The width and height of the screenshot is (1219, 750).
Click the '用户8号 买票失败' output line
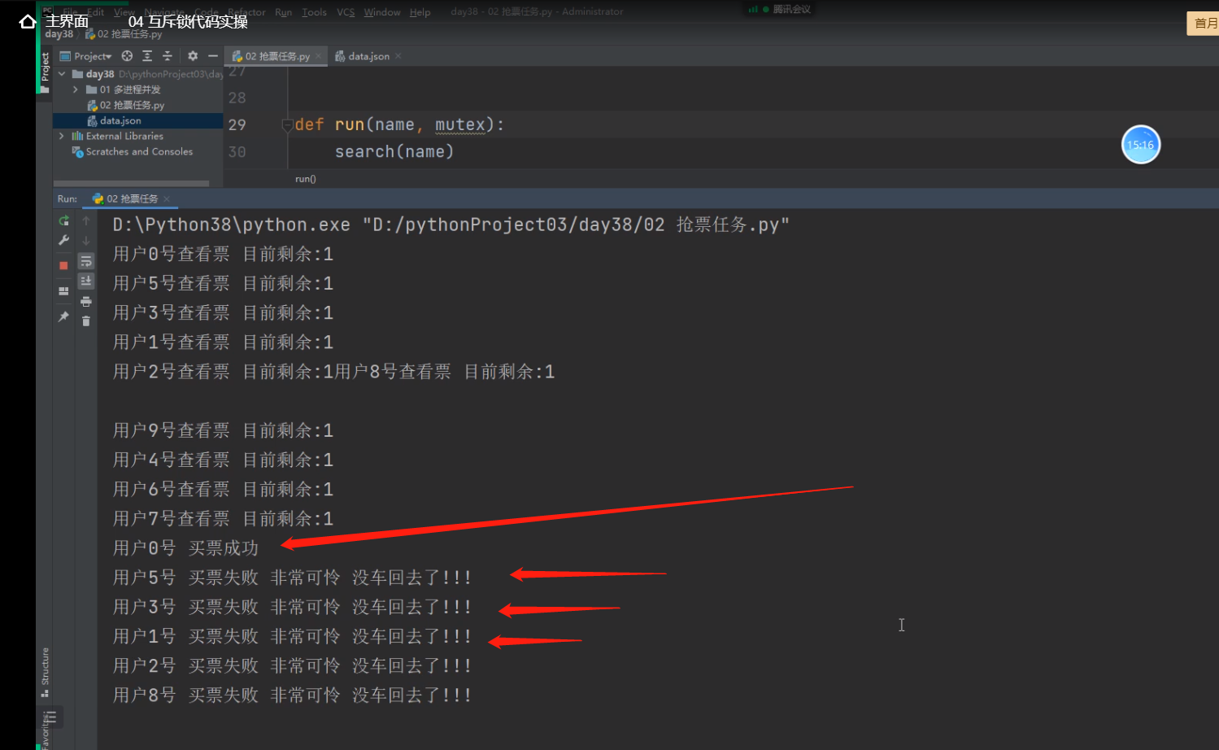point(292,695)
